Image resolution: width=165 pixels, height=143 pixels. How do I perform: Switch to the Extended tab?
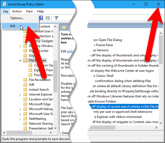point(65,133)
